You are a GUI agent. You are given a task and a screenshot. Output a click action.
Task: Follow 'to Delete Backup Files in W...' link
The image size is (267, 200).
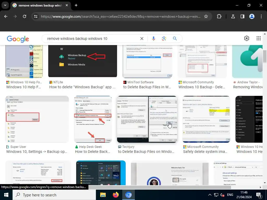coord(147,87)
